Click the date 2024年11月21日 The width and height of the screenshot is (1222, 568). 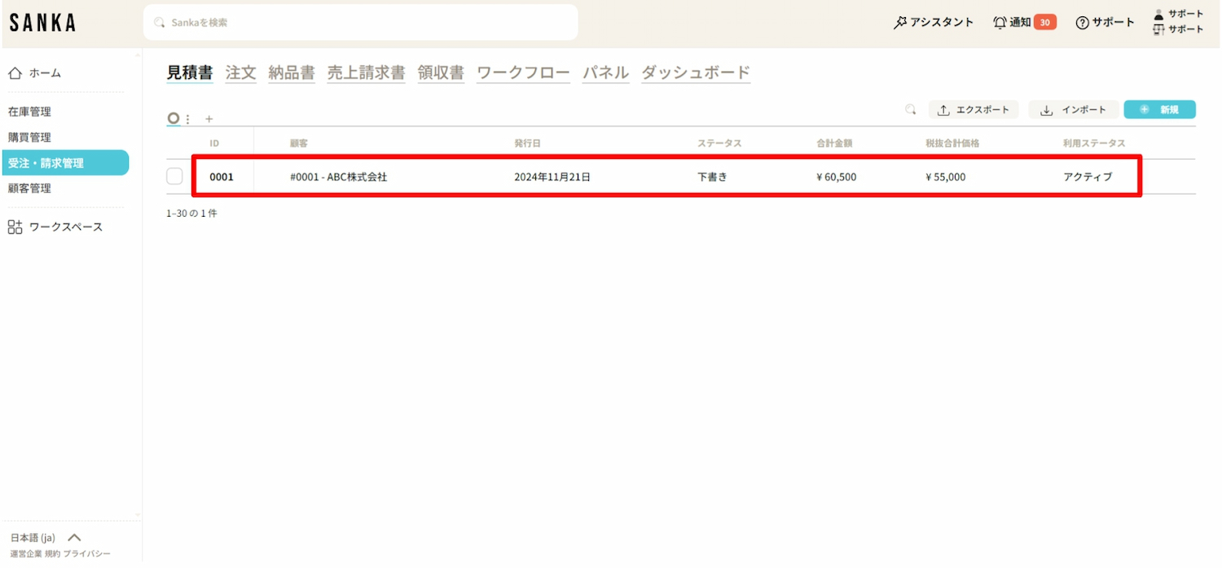click(552, 177)
